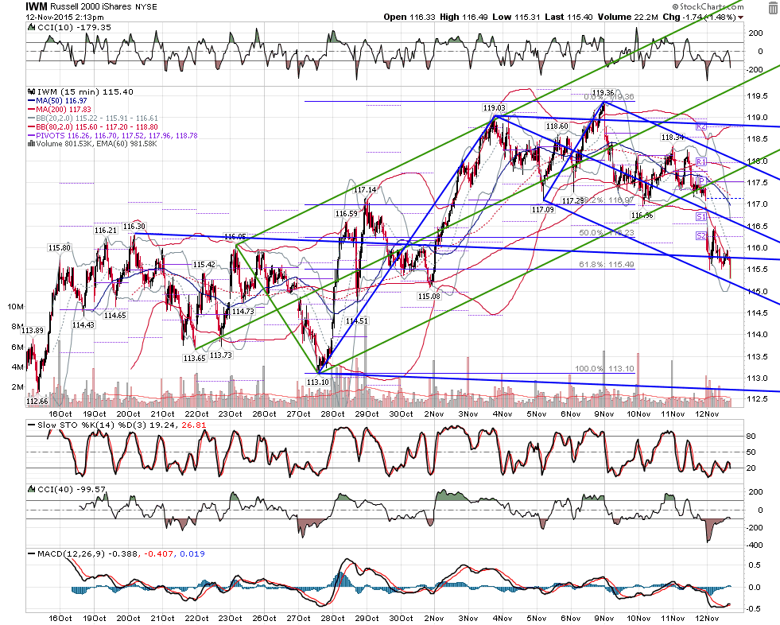Click the CCI(40) -99.57 indicator label
780x625 pixels.
coord(67,490)
